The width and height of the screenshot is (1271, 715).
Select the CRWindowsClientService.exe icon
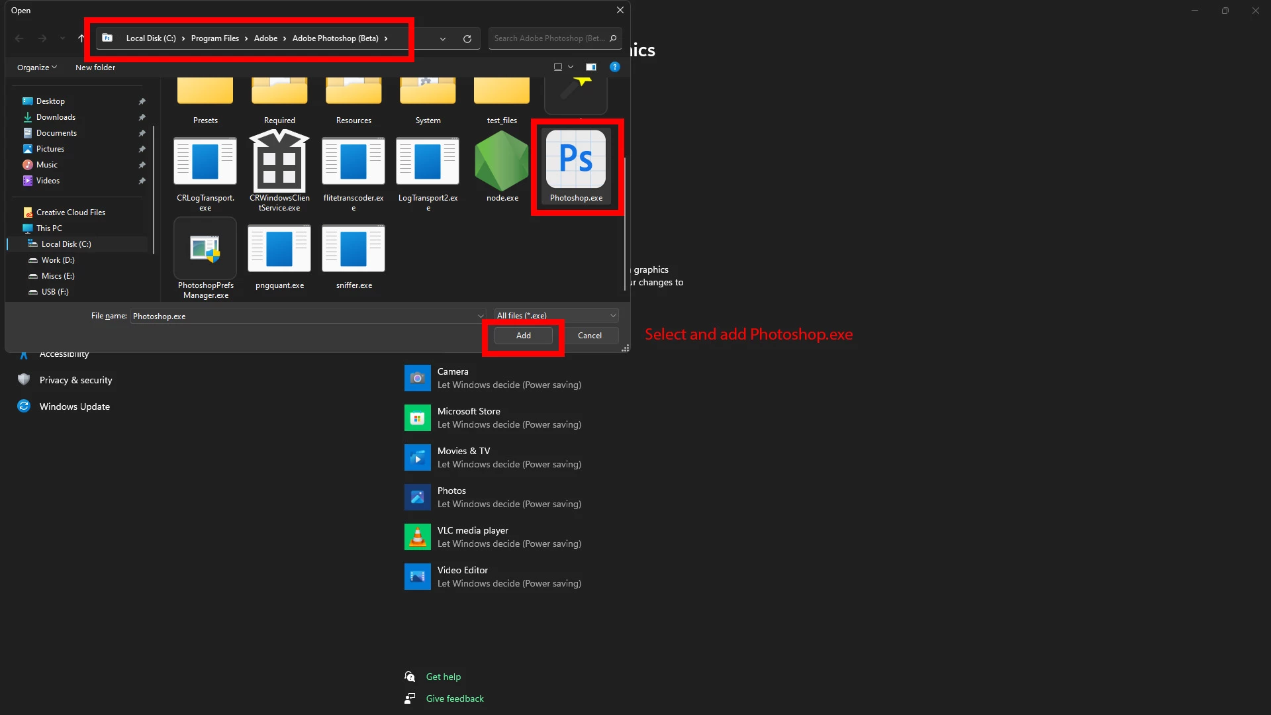[279, 161]
